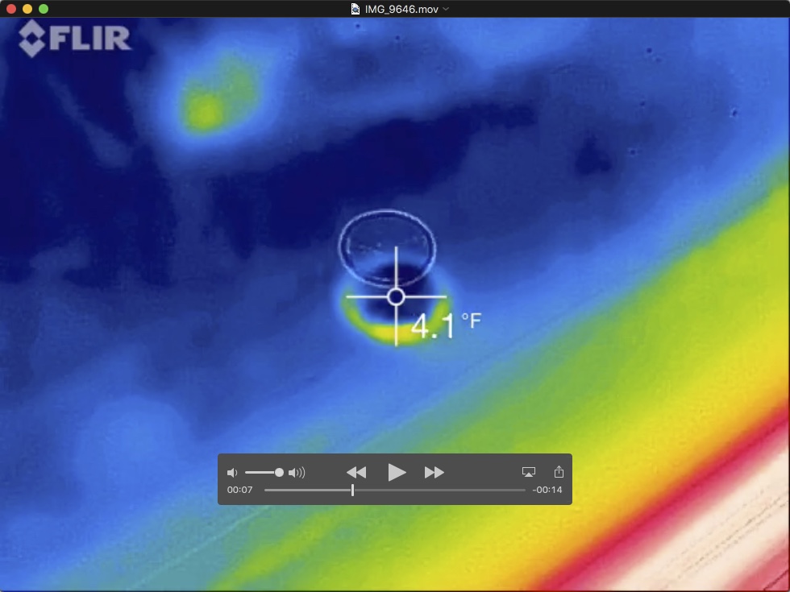Click the elapsed time 00:07 label
790x592 pixels.
tap(239, 490)
